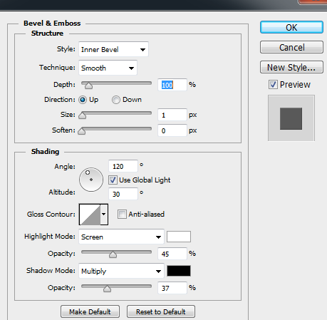Image resolution: width=327 pixels, height=320 pixels.
Task: Click the Gloss Contour curve thumbnail
Action: pyautogui.click(x=90, y=215)
